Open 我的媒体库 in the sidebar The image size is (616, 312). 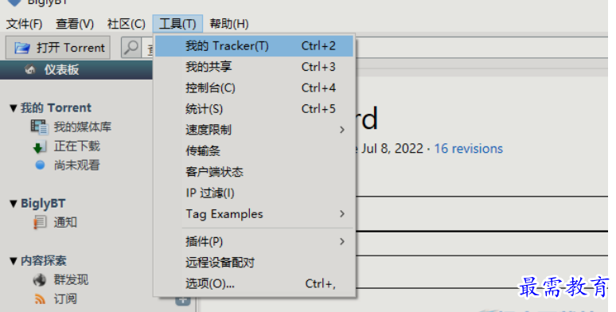(83, 127)
